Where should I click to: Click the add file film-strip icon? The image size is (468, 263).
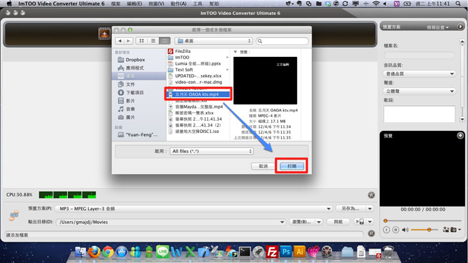click(x=104, y=34)
